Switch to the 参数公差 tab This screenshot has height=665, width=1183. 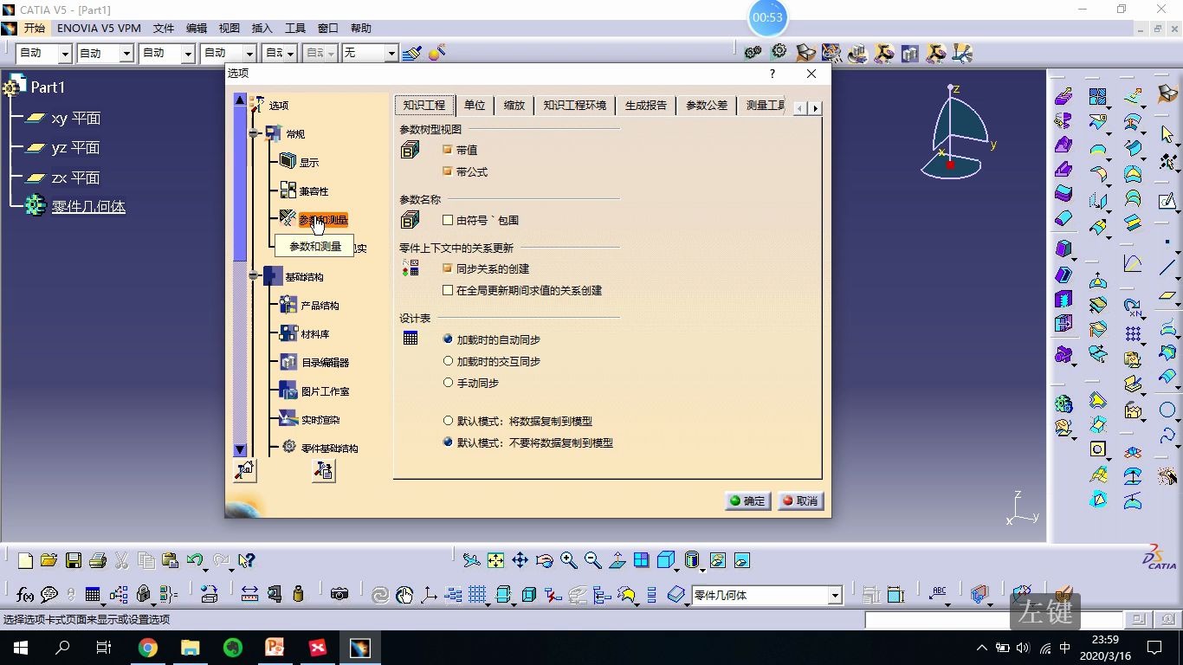707,105
